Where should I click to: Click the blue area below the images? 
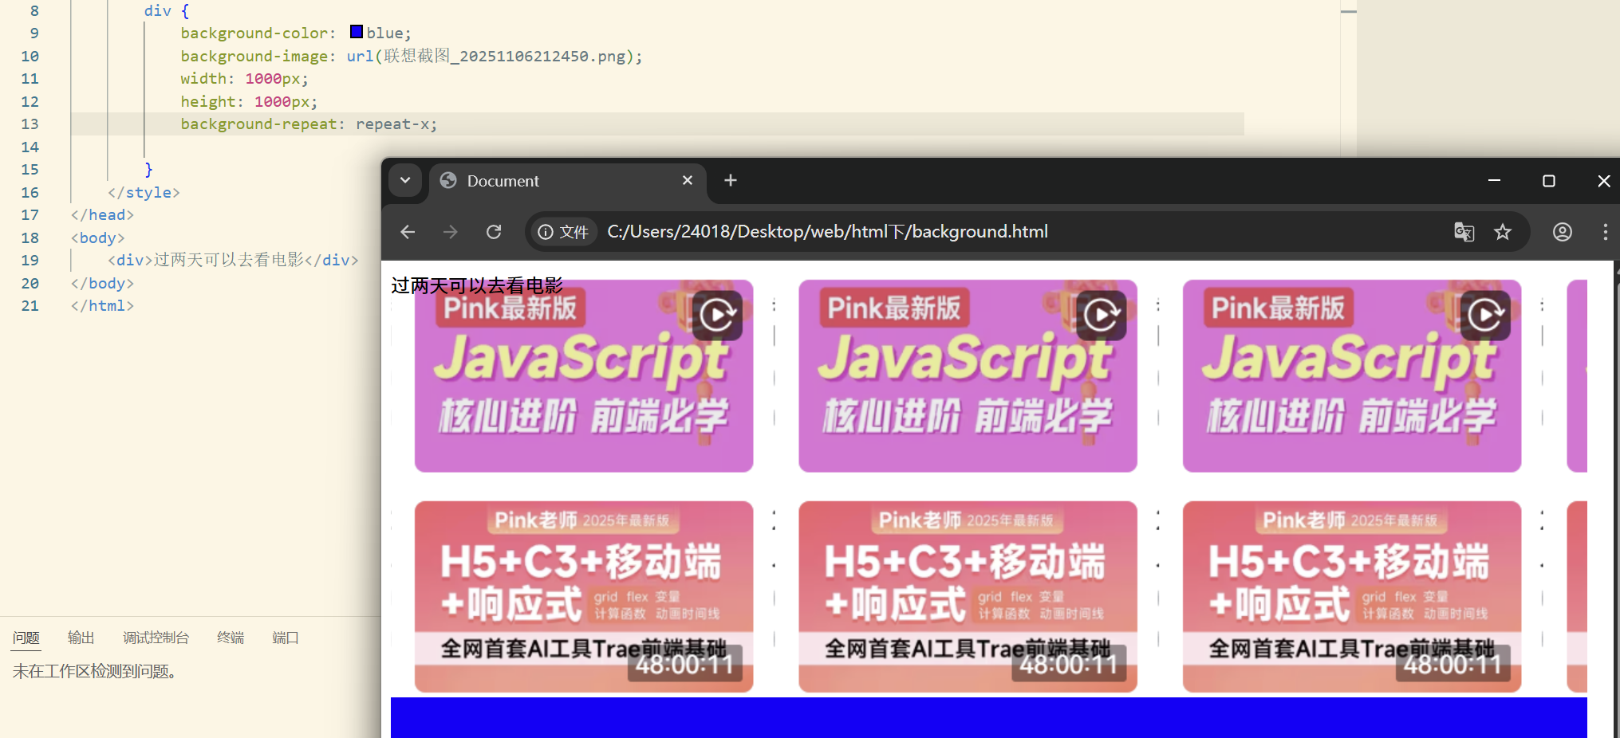(988, 717)
